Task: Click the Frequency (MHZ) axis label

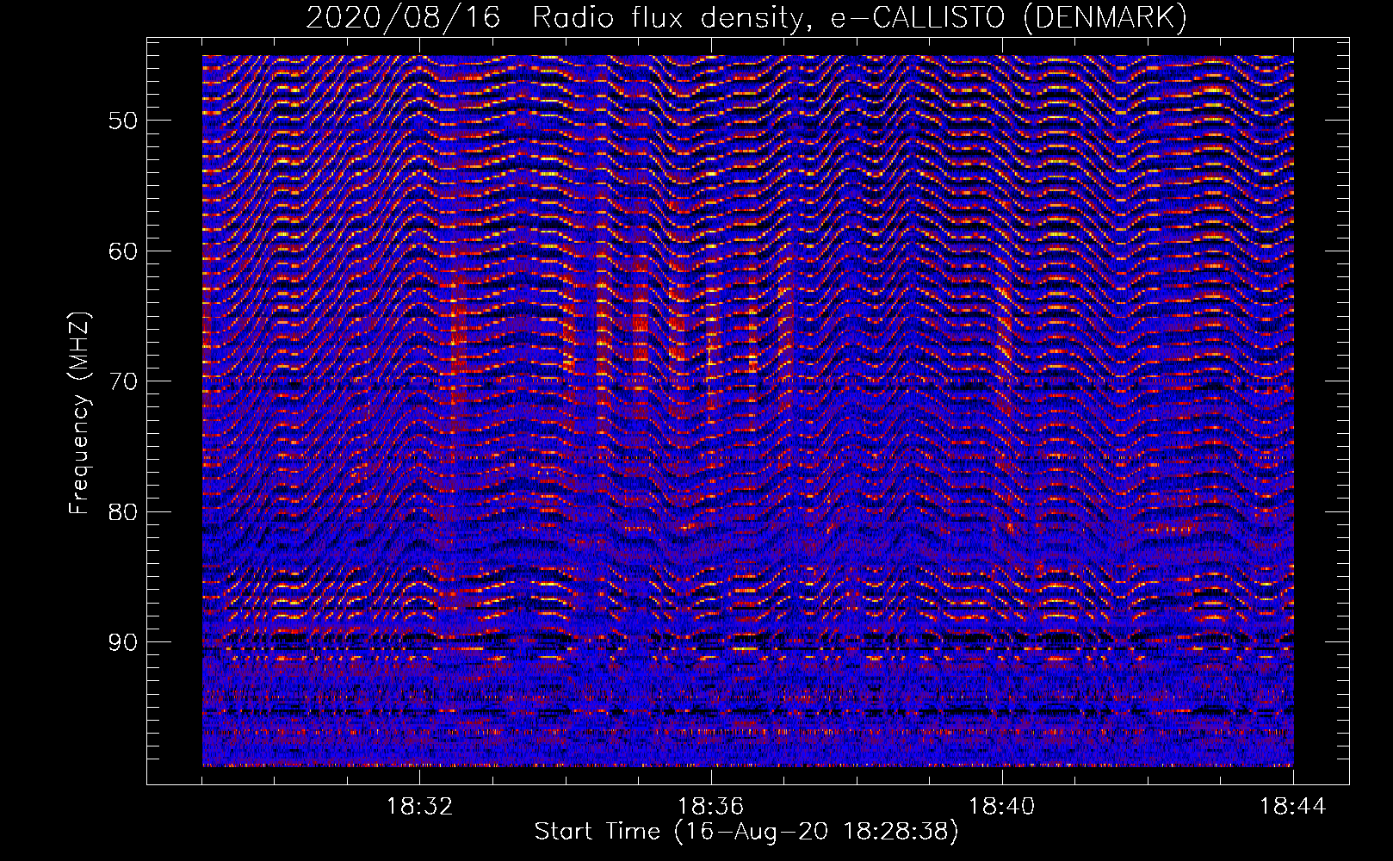Action: click(x=80, y=413)
